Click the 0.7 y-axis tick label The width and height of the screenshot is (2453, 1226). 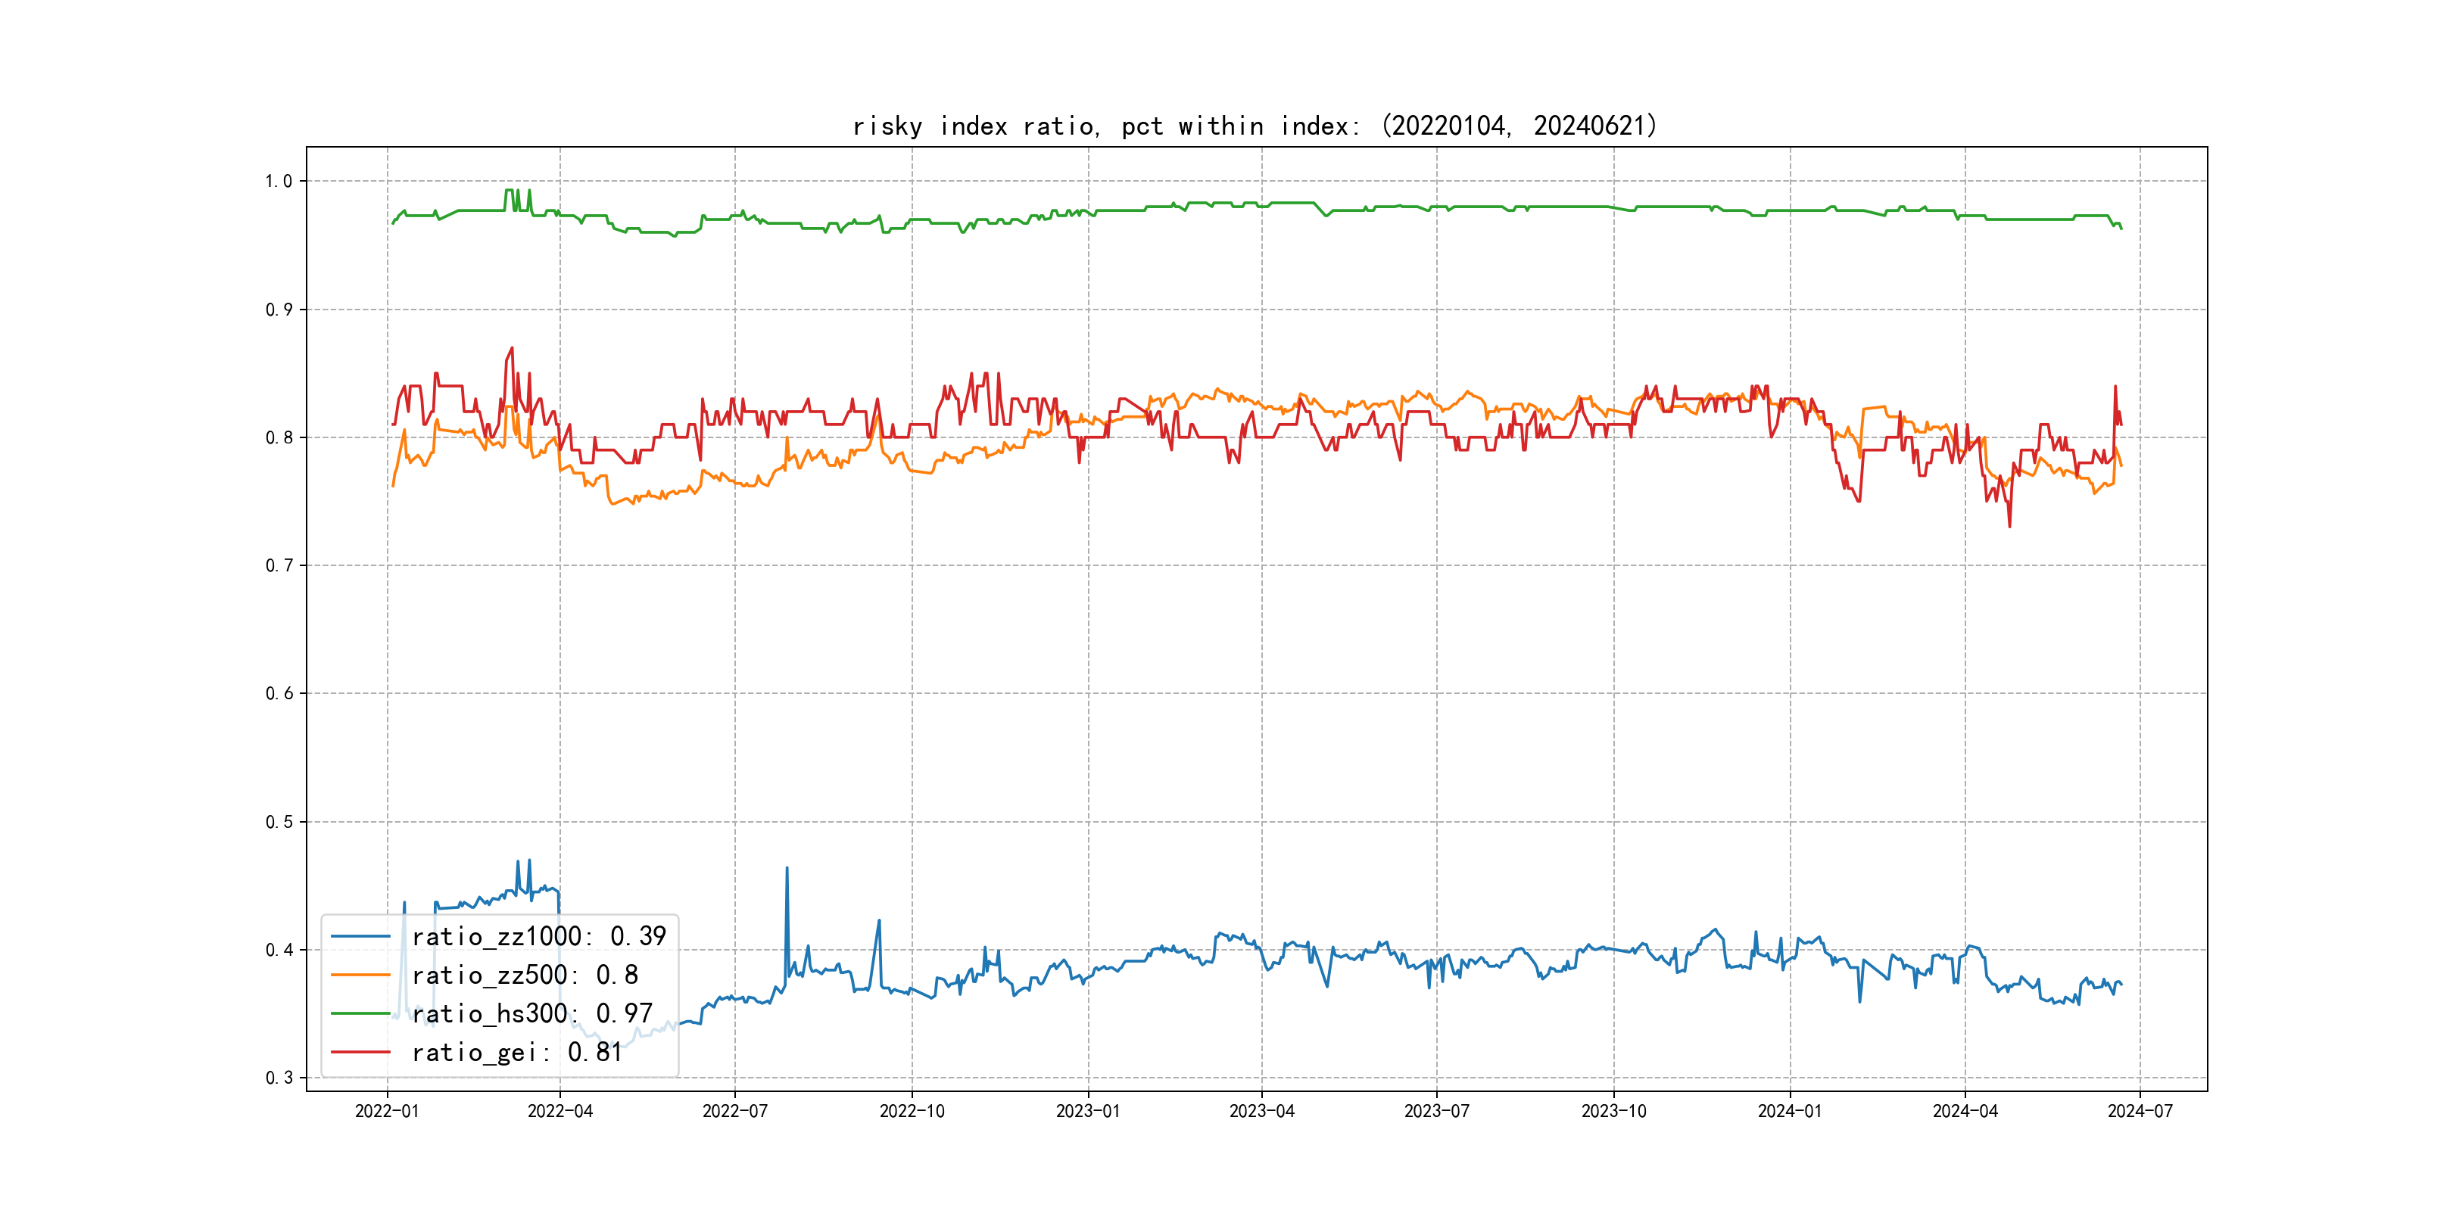point(278,565)
